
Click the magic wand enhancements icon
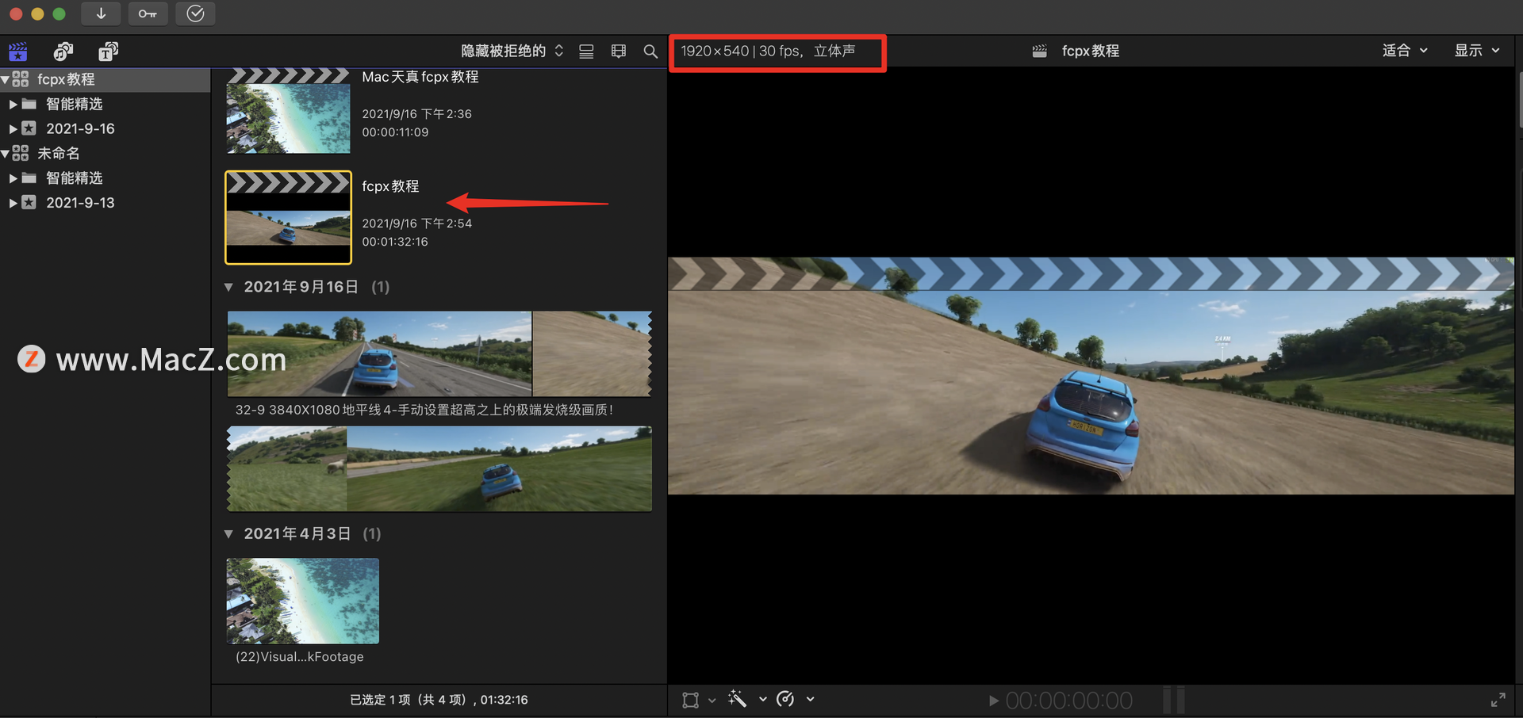(737, 699)
